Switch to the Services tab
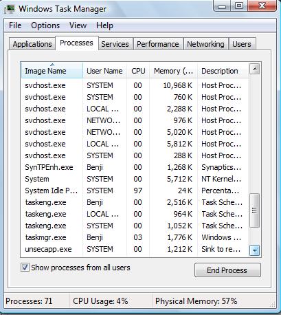This screenshot has width=281, height=315. point(115,44)
